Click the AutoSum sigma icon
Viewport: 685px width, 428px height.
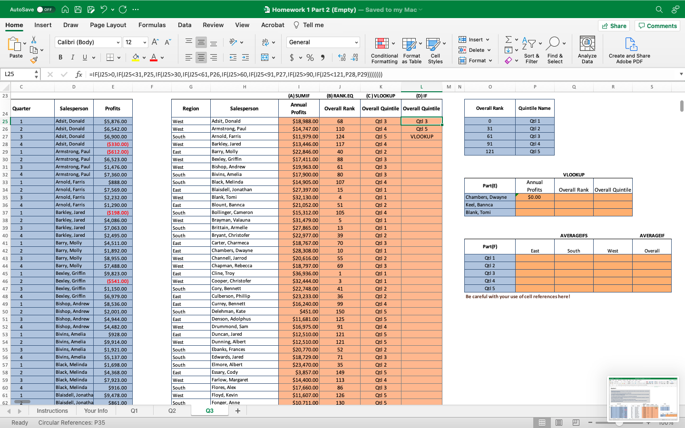click(508, 39)
